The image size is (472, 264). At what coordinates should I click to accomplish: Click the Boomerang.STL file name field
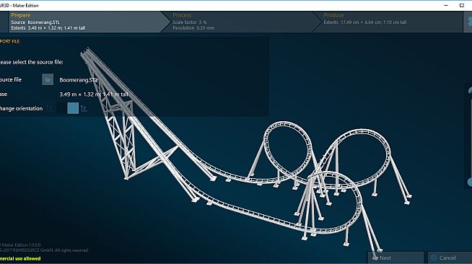(x=79, y=80)
